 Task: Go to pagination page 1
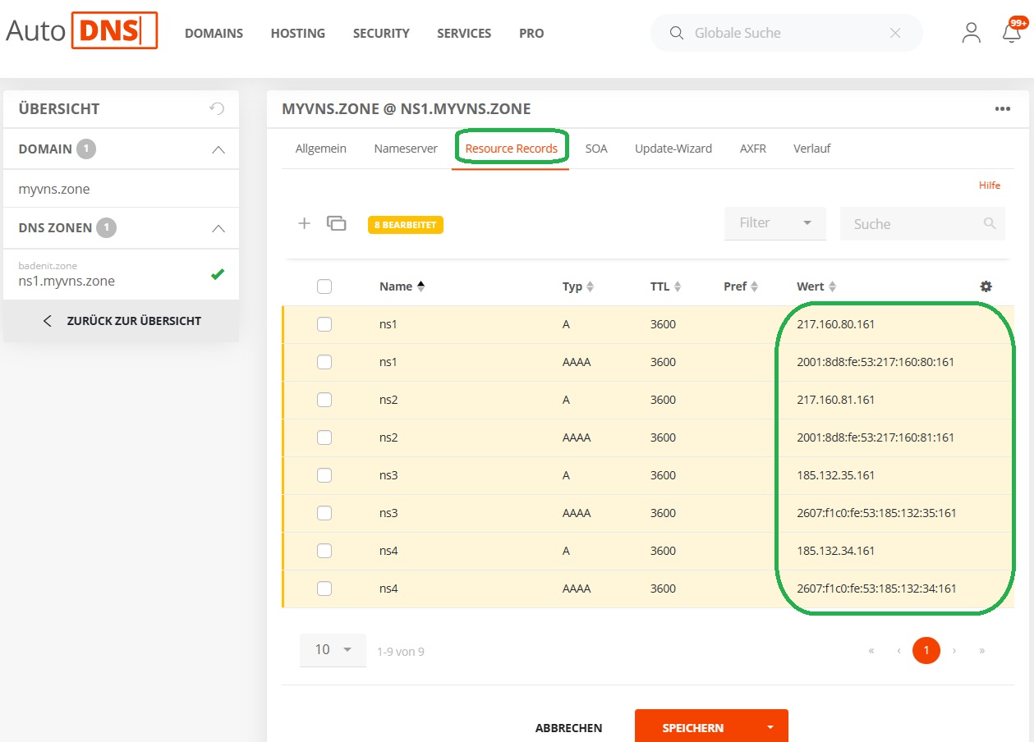tap(926, 650)
